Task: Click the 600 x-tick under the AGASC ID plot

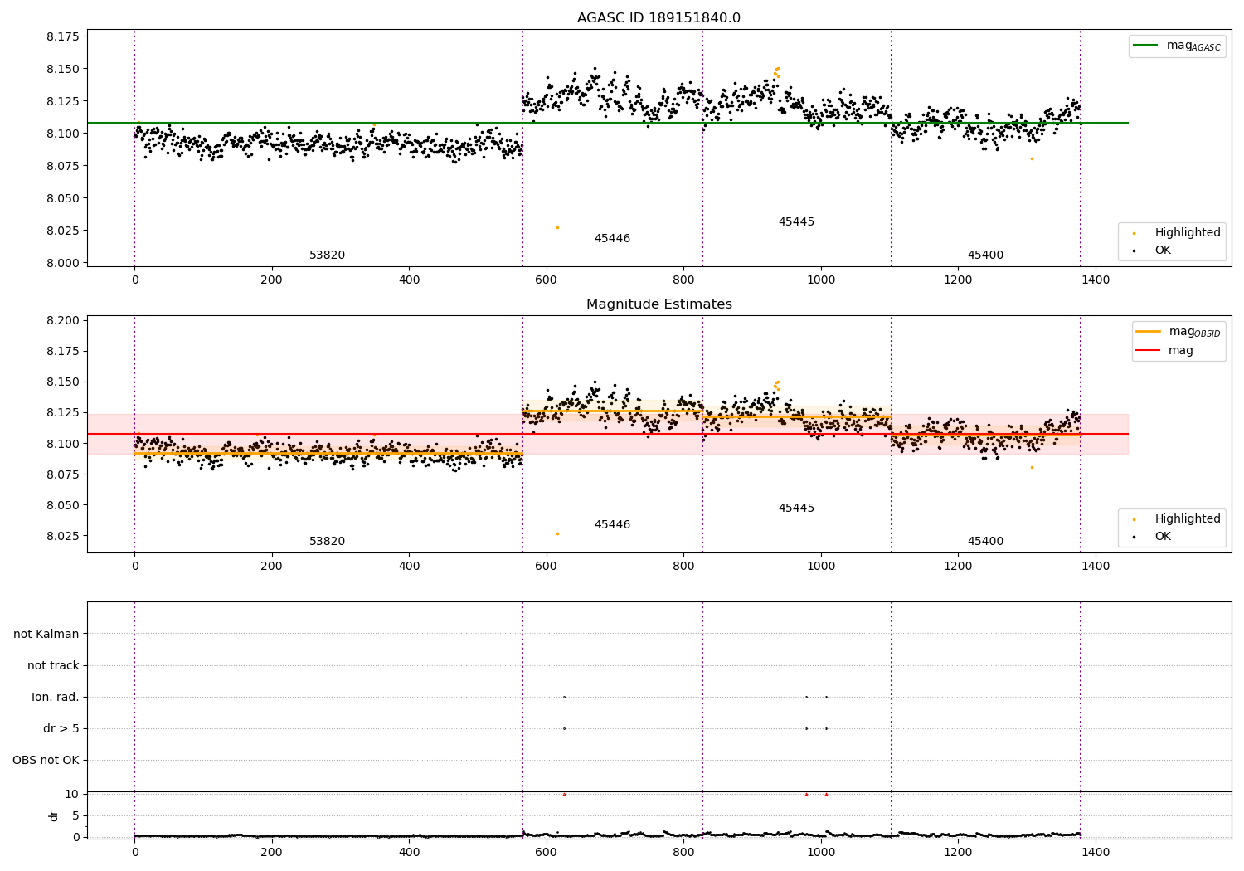Action: pos(547,280)
